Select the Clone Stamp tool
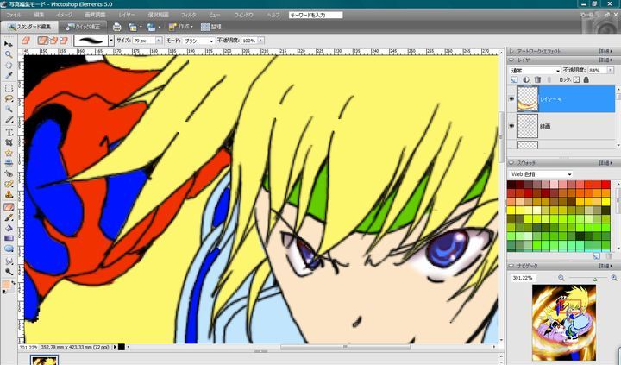The width and height of the screenshot is (621, 365). click(9, 195)
